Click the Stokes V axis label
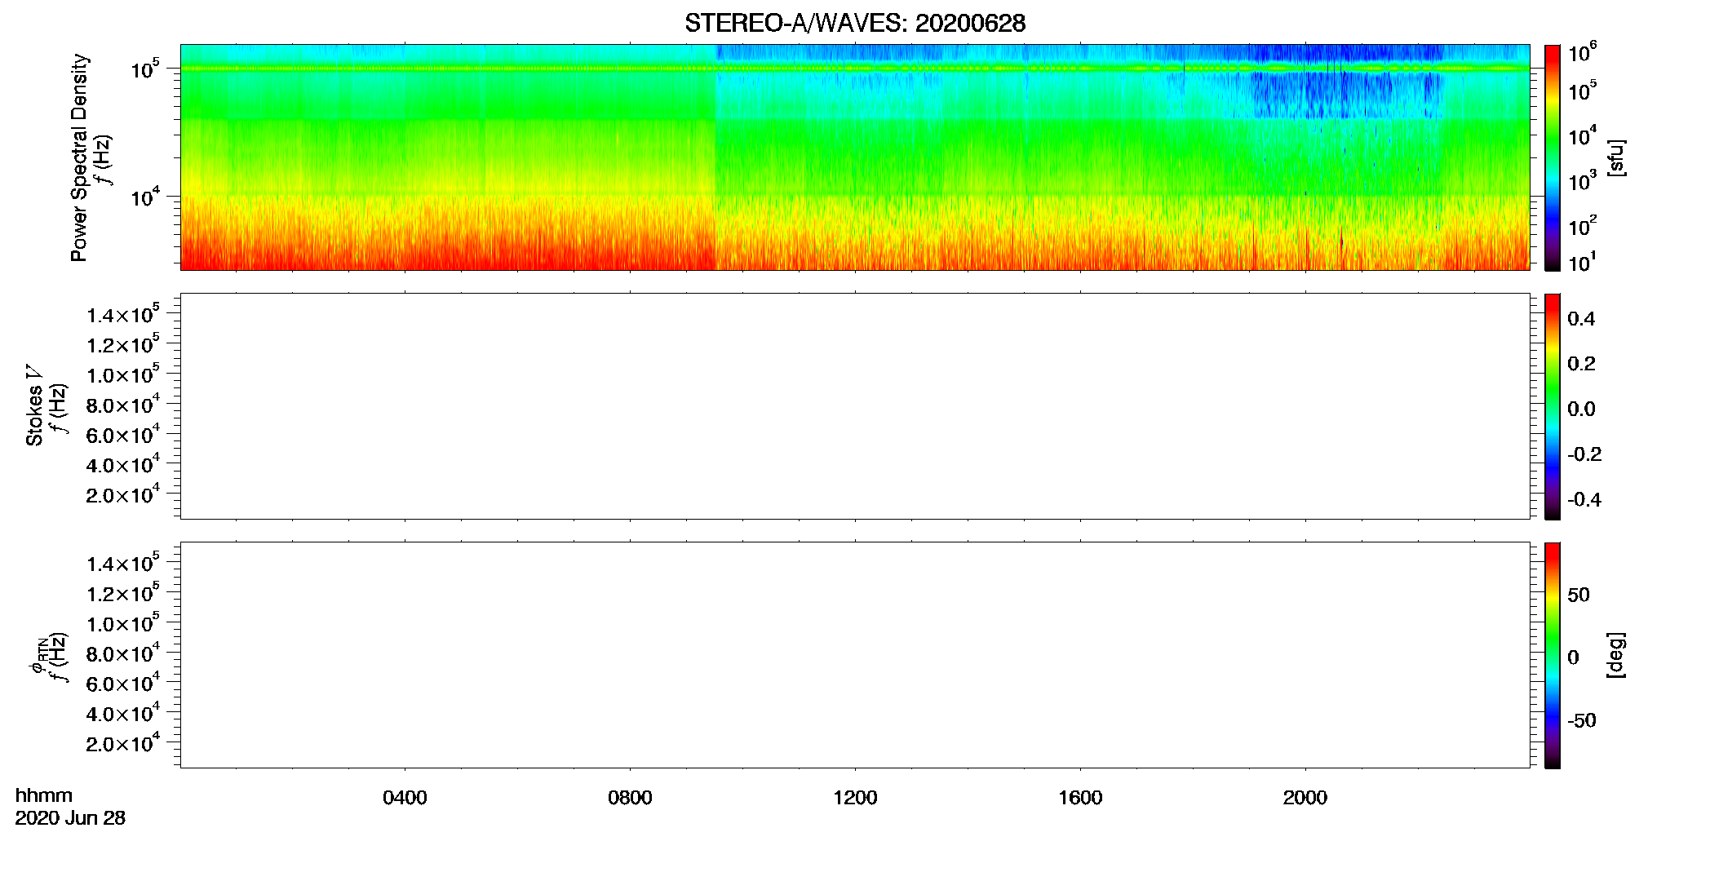The image size is (1710, 881). 34,405
